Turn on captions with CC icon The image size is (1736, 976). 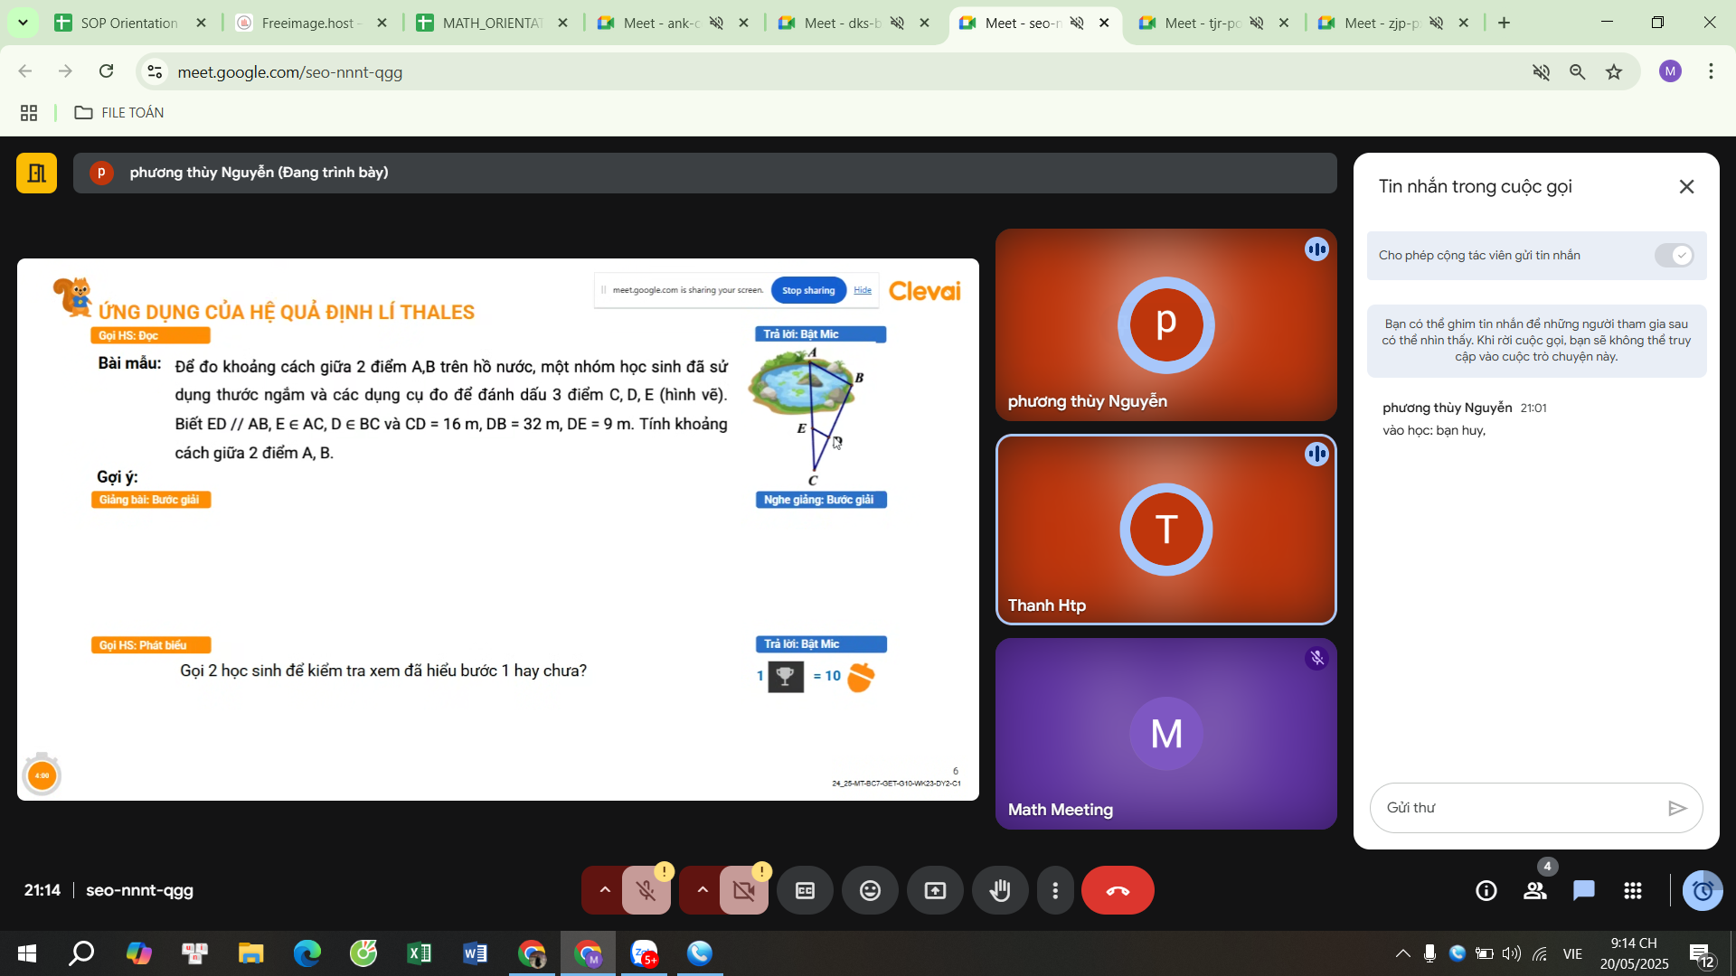tap(805, 891)
